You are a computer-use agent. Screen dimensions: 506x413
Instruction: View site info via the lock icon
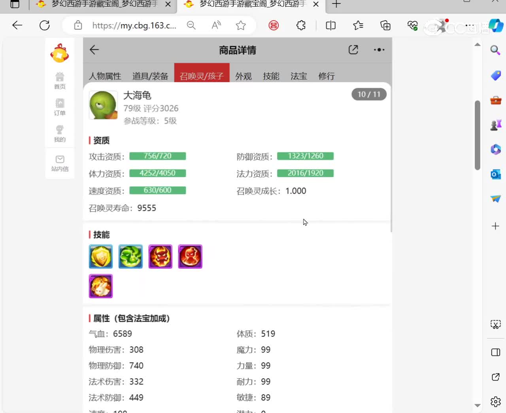click(x=78, y=26)
